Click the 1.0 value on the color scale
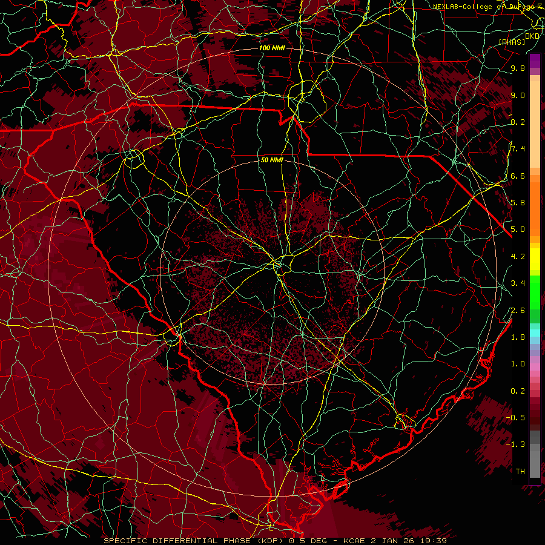Viewport: 545px width, 545px height. (518, 364)
